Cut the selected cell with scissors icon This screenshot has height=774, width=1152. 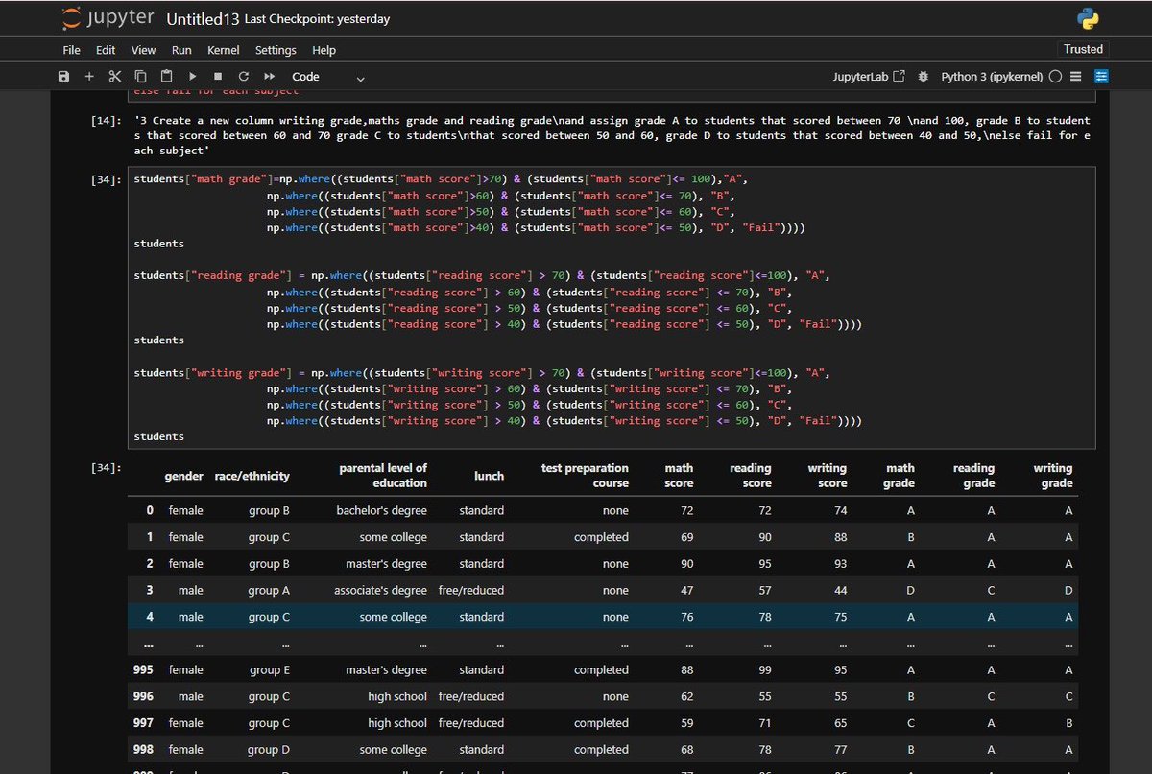tap(115, 77)
